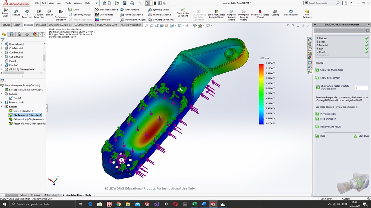Switch to ConfigurationManager tab icon

(x=19, y=34)
